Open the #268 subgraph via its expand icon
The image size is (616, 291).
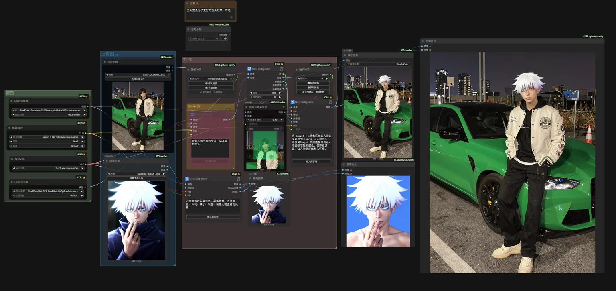coord(331,102)
